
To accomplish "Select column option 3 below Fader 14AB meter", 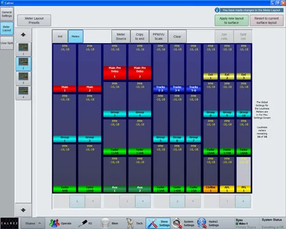I will coord(177,201).
